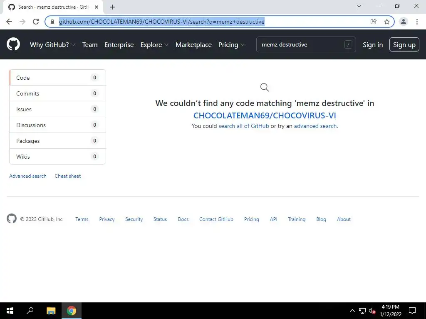Open Advanced search below the sidebar
The image size is (426, 319).
click(28, 176)
